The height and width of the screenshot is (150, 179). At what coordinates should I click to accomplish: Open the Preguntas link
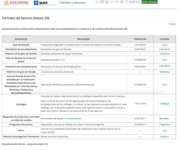click(x=164, y=124)
